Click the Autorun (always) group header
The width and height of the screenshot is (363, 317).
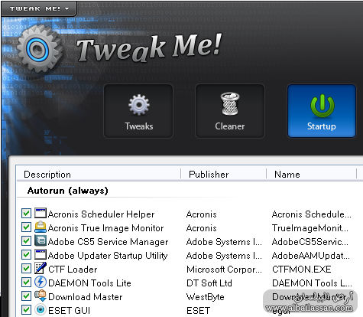(68, 191)
